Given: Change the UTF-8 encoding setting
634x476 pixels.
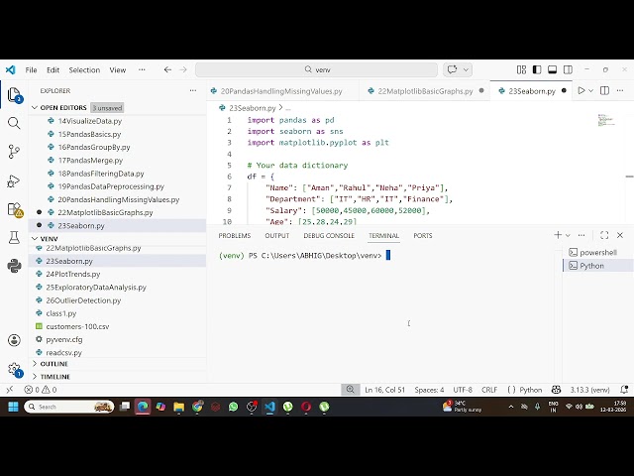Looking at the screenshot, I should click(463, 390).
